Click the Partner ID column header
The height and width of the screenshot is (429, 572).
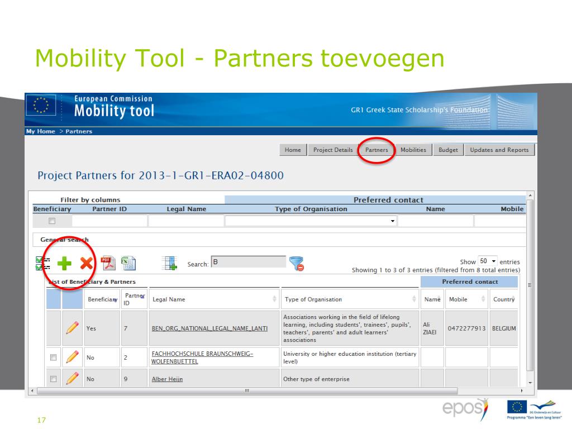pos(134,299)
